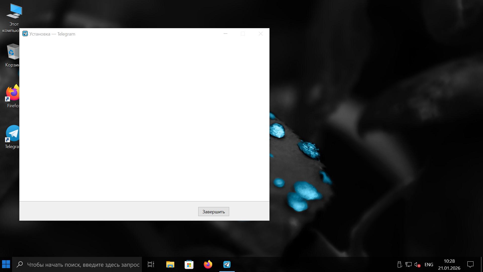483x272 pixels.
Task: Switch input language via ENG indicator
Action: (429, 264)
